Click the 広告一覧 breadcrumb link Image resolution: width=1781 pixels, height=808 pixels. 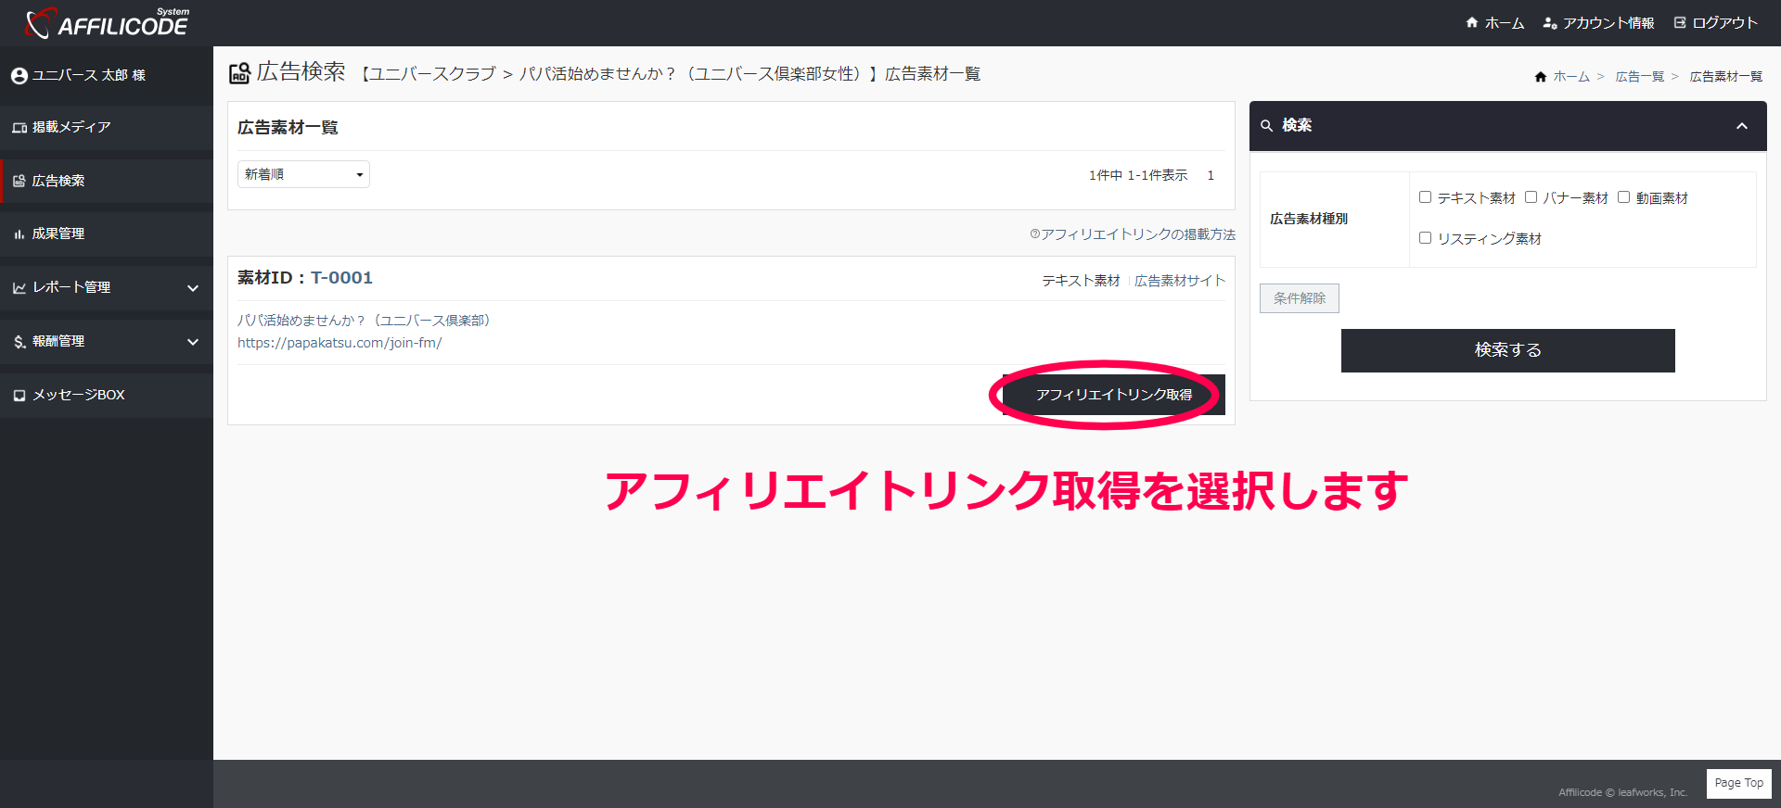tap(1640, 77)
